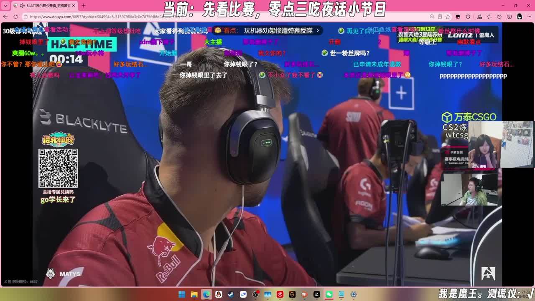Launch Steam from the taskbar
The height and width of the screenshot is (301, 535).
231,294
